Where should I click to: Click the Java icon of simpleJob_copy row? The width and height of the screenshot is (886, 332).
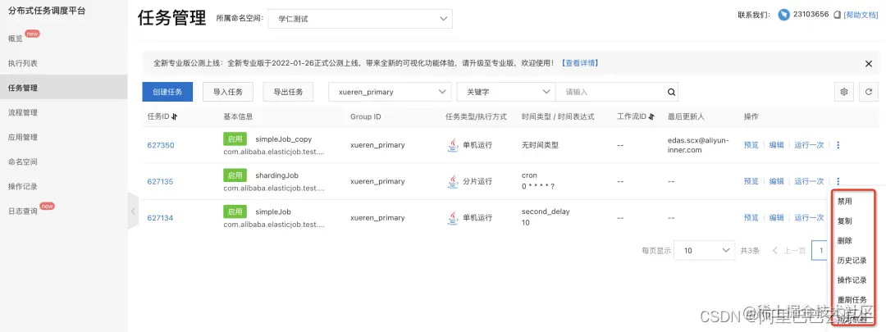(x=453, y=145)
